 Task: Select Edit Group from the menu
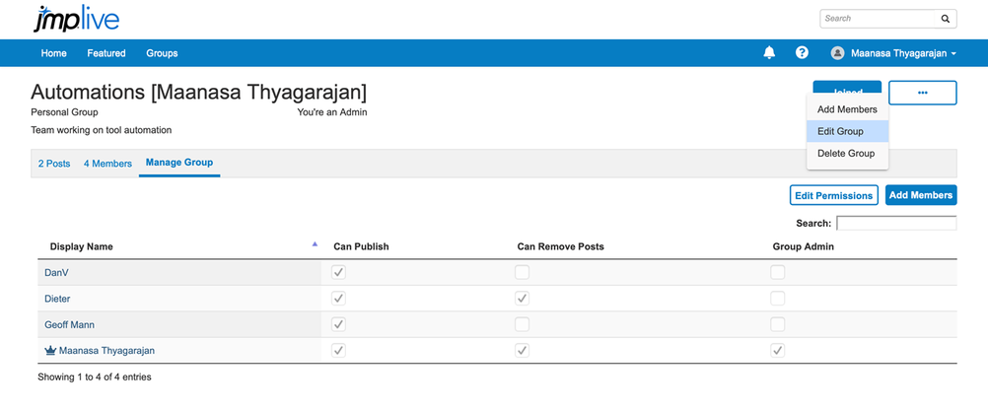click(840, 131)
